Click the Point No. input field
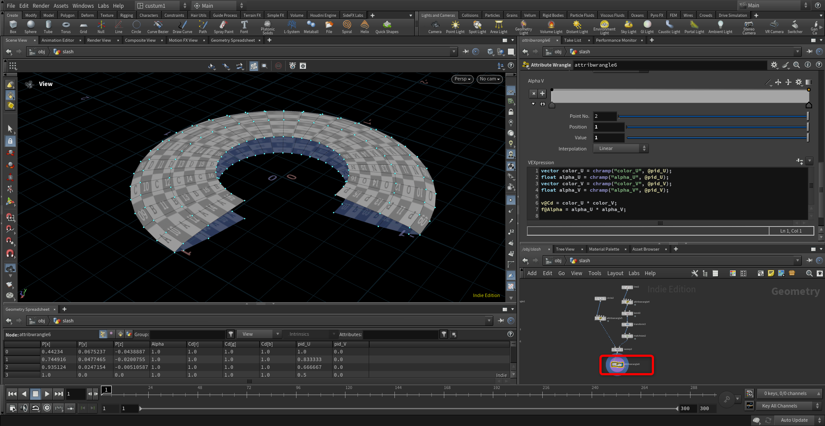Screen dimensions: 825x426 605,116
